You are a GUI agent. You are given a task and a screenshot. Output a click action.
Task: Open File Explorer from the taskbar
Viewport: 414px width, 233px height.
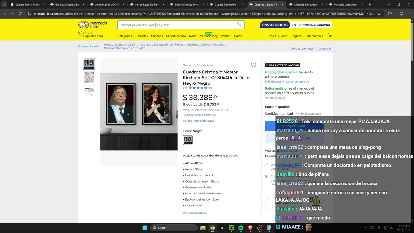203,228
